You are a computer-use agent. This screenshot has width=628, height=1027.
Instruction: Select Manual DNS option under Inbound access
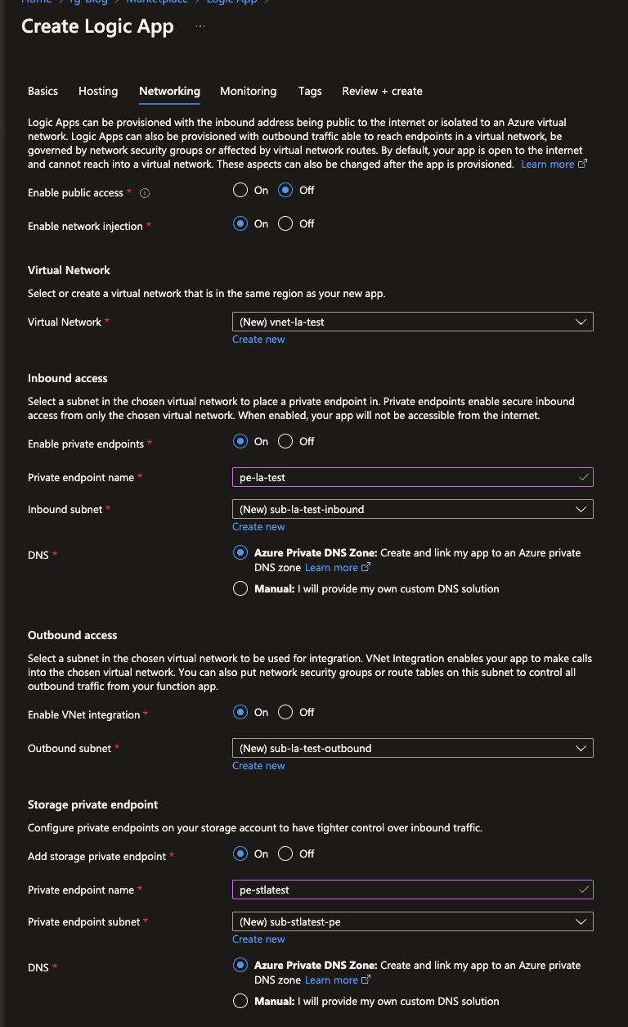(x=240, y=588)
